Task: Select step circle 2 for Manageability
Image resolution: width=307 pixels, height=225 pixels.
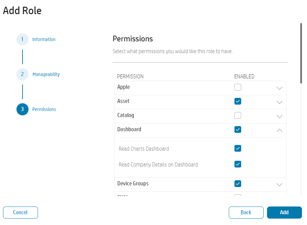Action: 22,74
